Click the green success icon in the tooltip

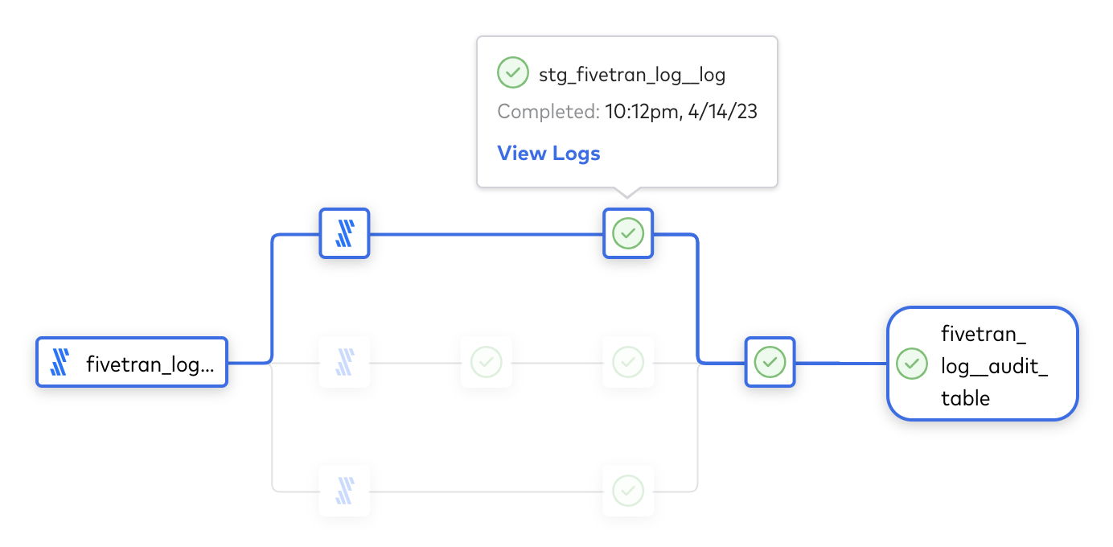click(512, 72)
